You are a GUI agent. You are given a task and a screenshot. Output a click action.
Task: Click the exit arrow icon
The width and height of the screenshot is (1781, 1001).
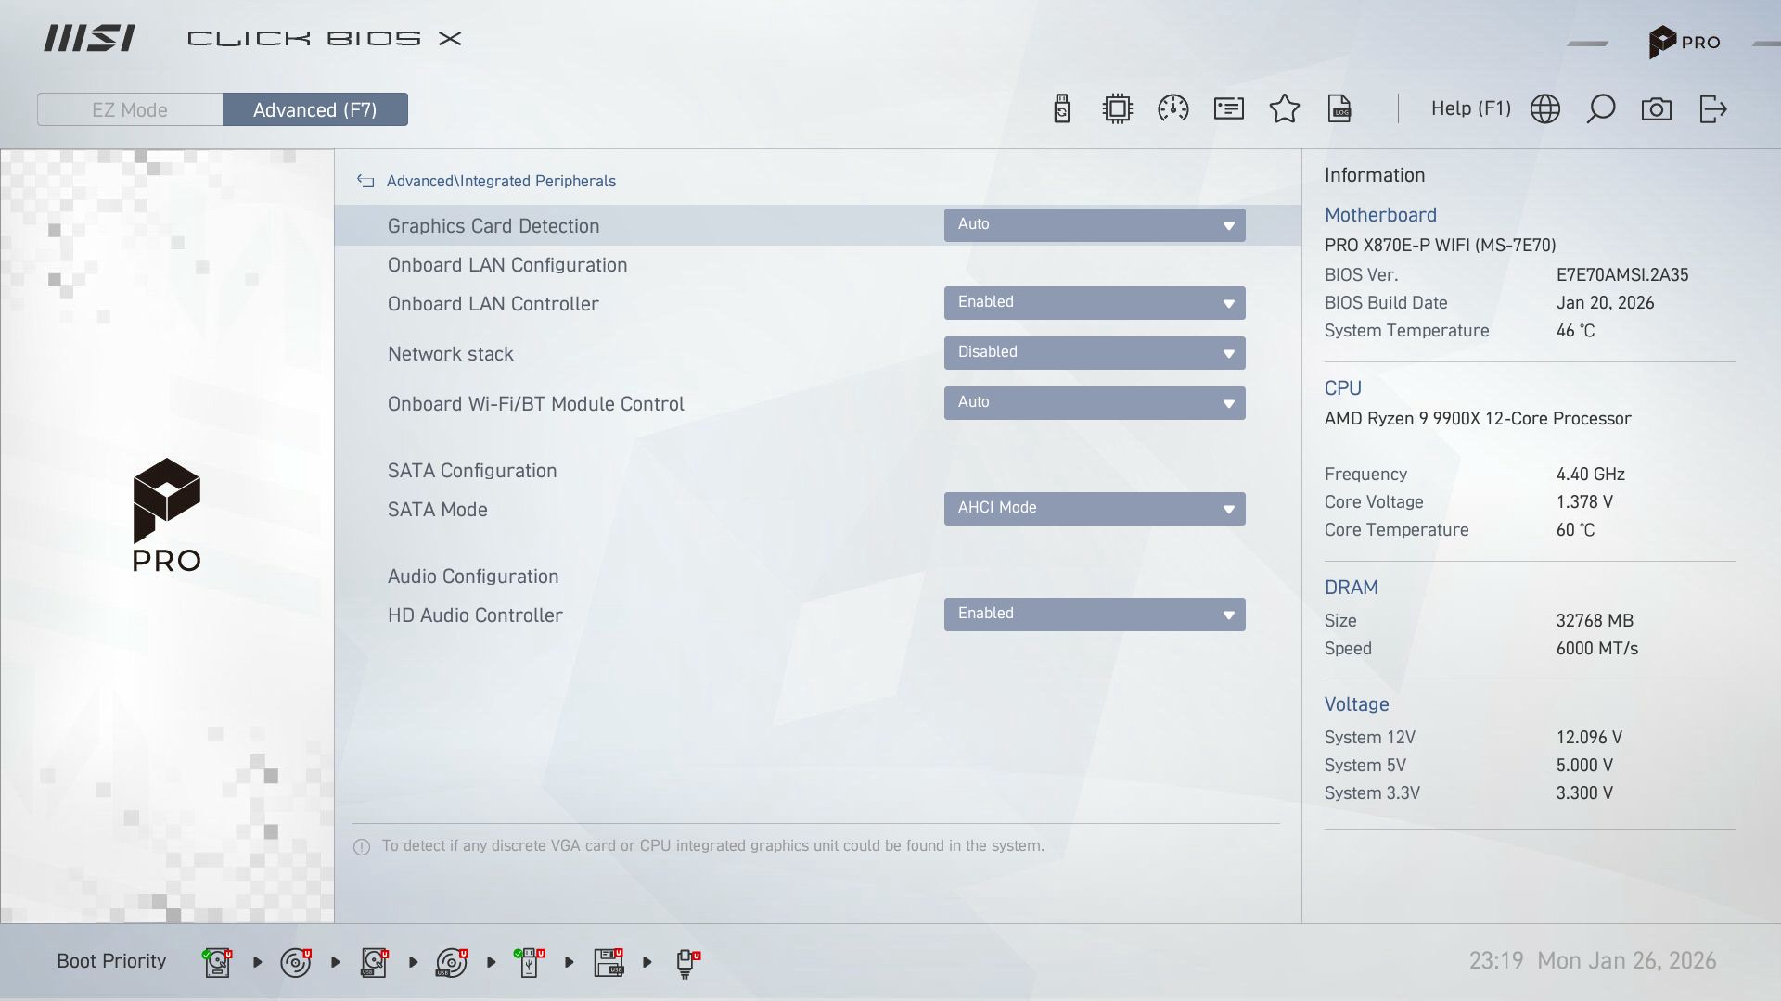pyautogui.click(x=1712, y=109)
